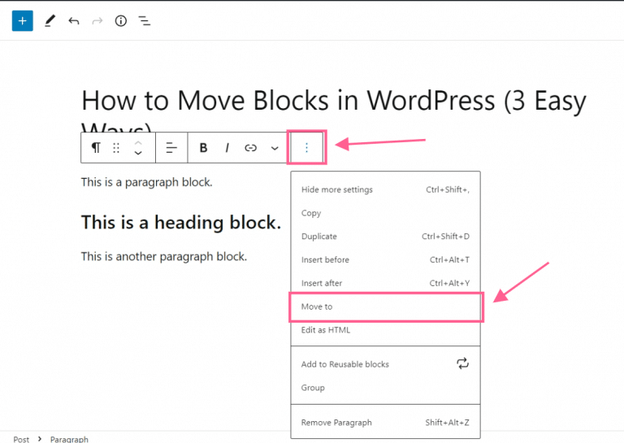Click the Paragraph breadcrumb item

(x=69, y=439)
